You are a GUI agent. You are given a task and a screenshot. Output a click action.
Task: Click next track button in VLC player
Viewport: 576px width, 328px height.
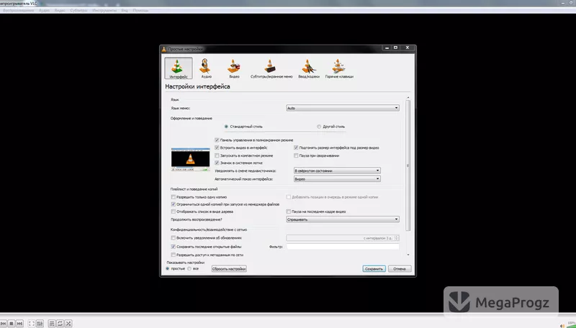coord(20,323)
